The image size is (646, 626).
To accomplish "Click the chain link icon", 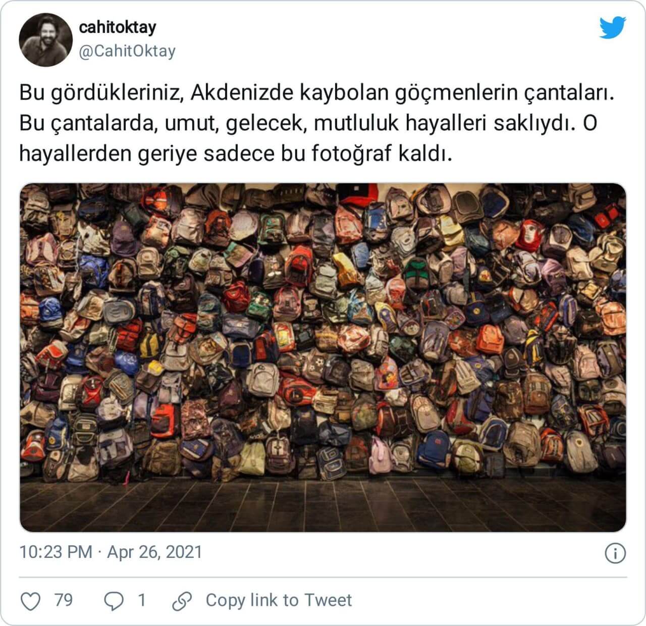I will pos(182,601).
